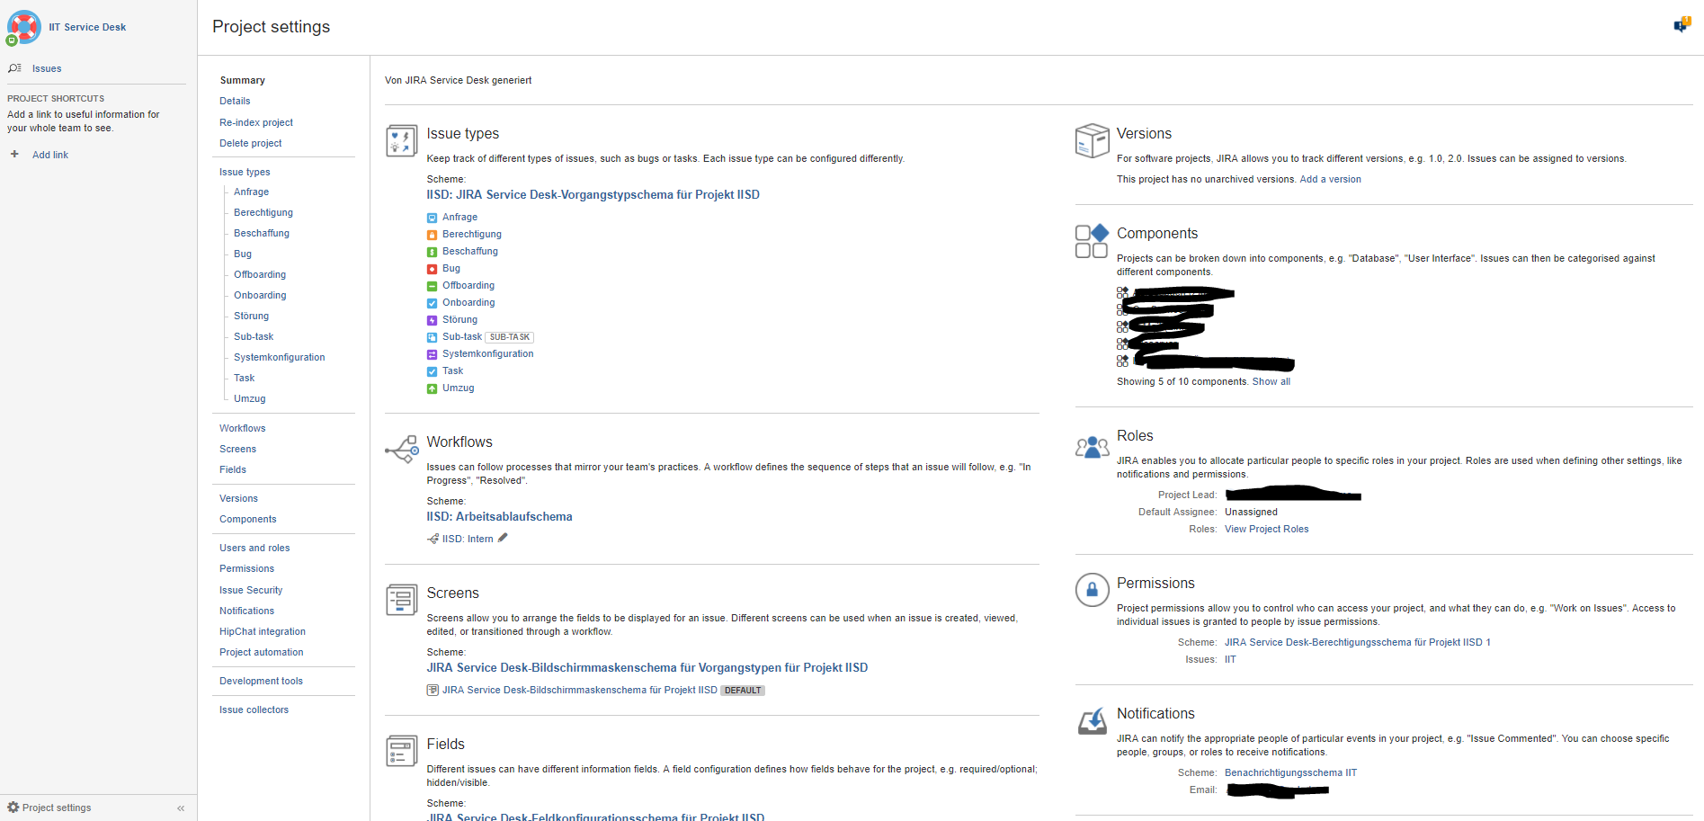
Task: Open IISD: Arbeitsablaufschema workflow scheme
Action: click(499, 516)
